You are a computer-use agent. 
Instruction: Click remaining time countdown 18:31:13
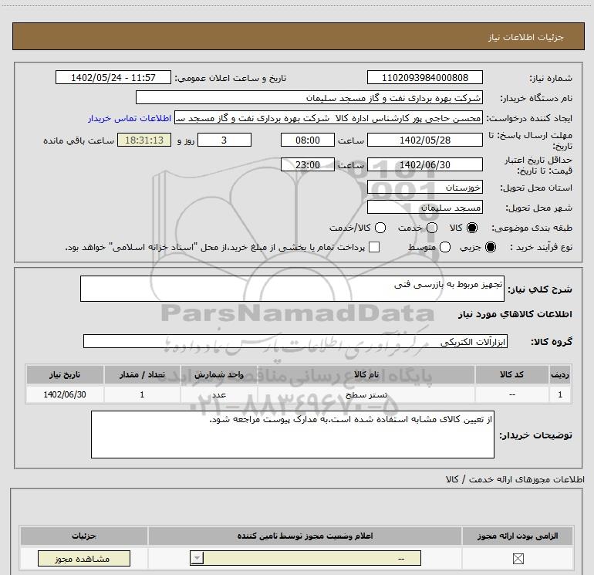[144, 140]
